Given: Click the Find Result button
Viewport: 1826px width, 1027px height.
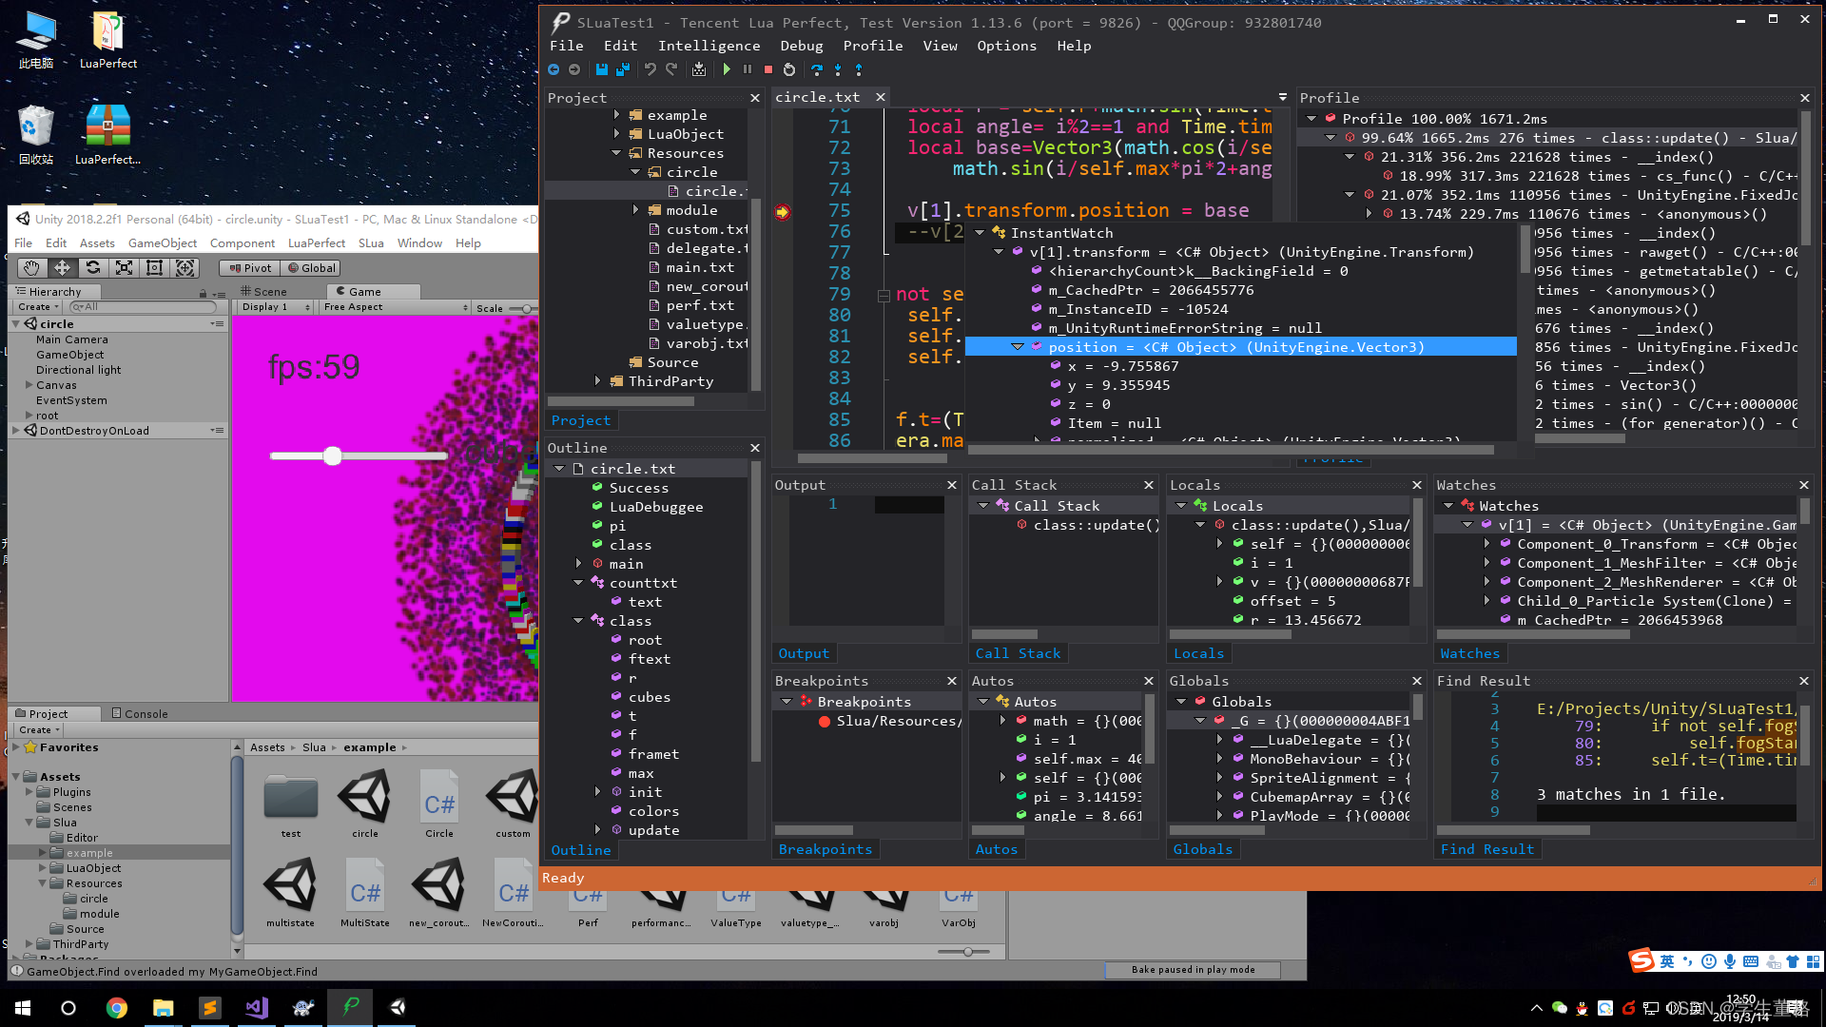Looking at the screenshot, I should (x=1487, y=848).
